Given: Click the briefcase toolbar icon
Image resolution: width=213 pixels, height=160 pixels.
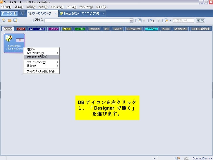Looking at the screenshot, I should [x=10, y=20].
